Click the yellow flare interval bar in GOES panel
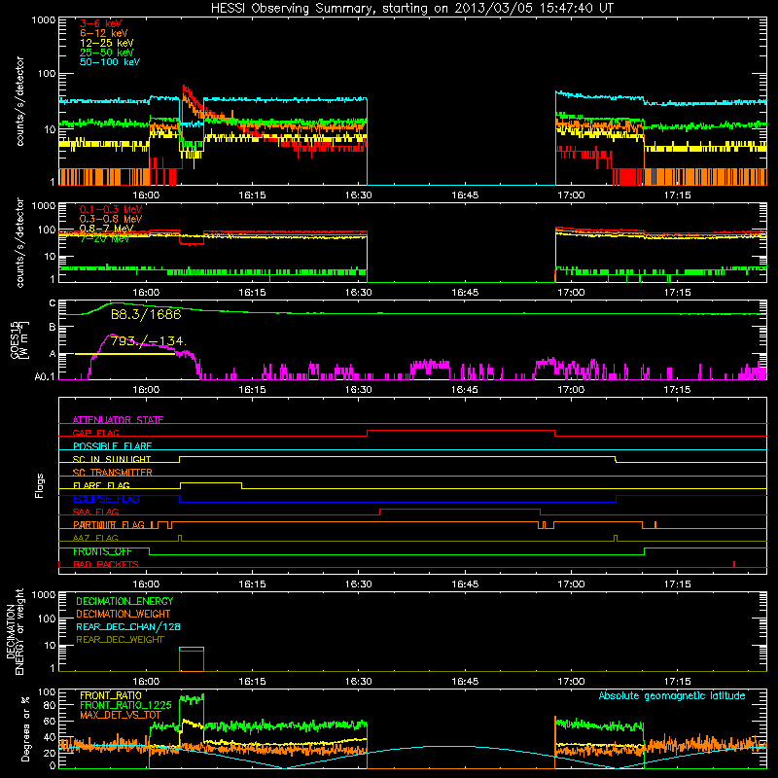This screenshot has width=778, height=778. (x=124, y=354)
